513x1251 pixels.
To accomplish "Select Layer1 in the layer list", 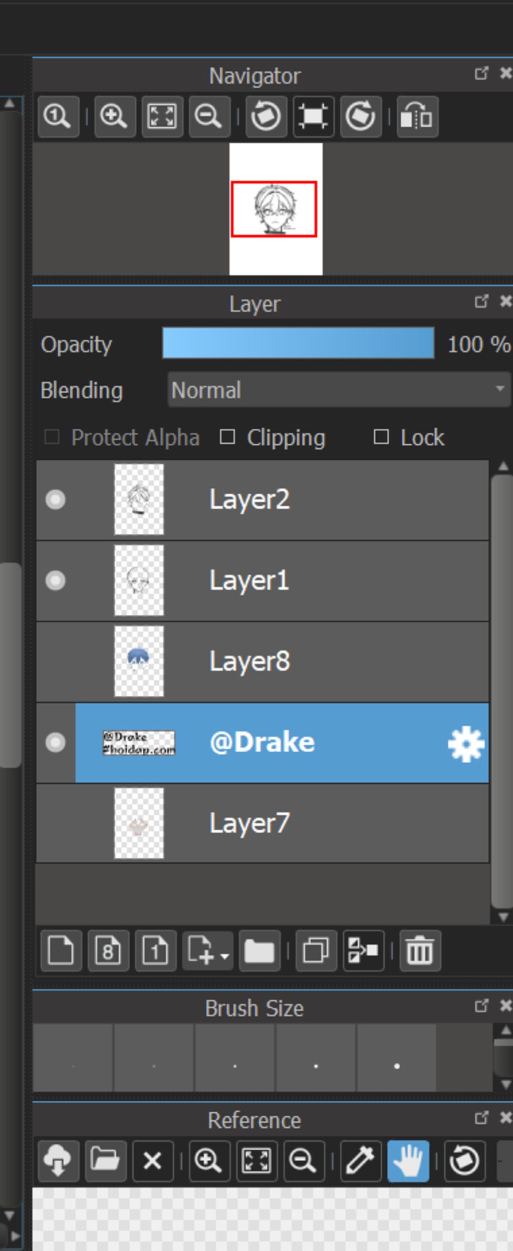I will pos(301,581).
